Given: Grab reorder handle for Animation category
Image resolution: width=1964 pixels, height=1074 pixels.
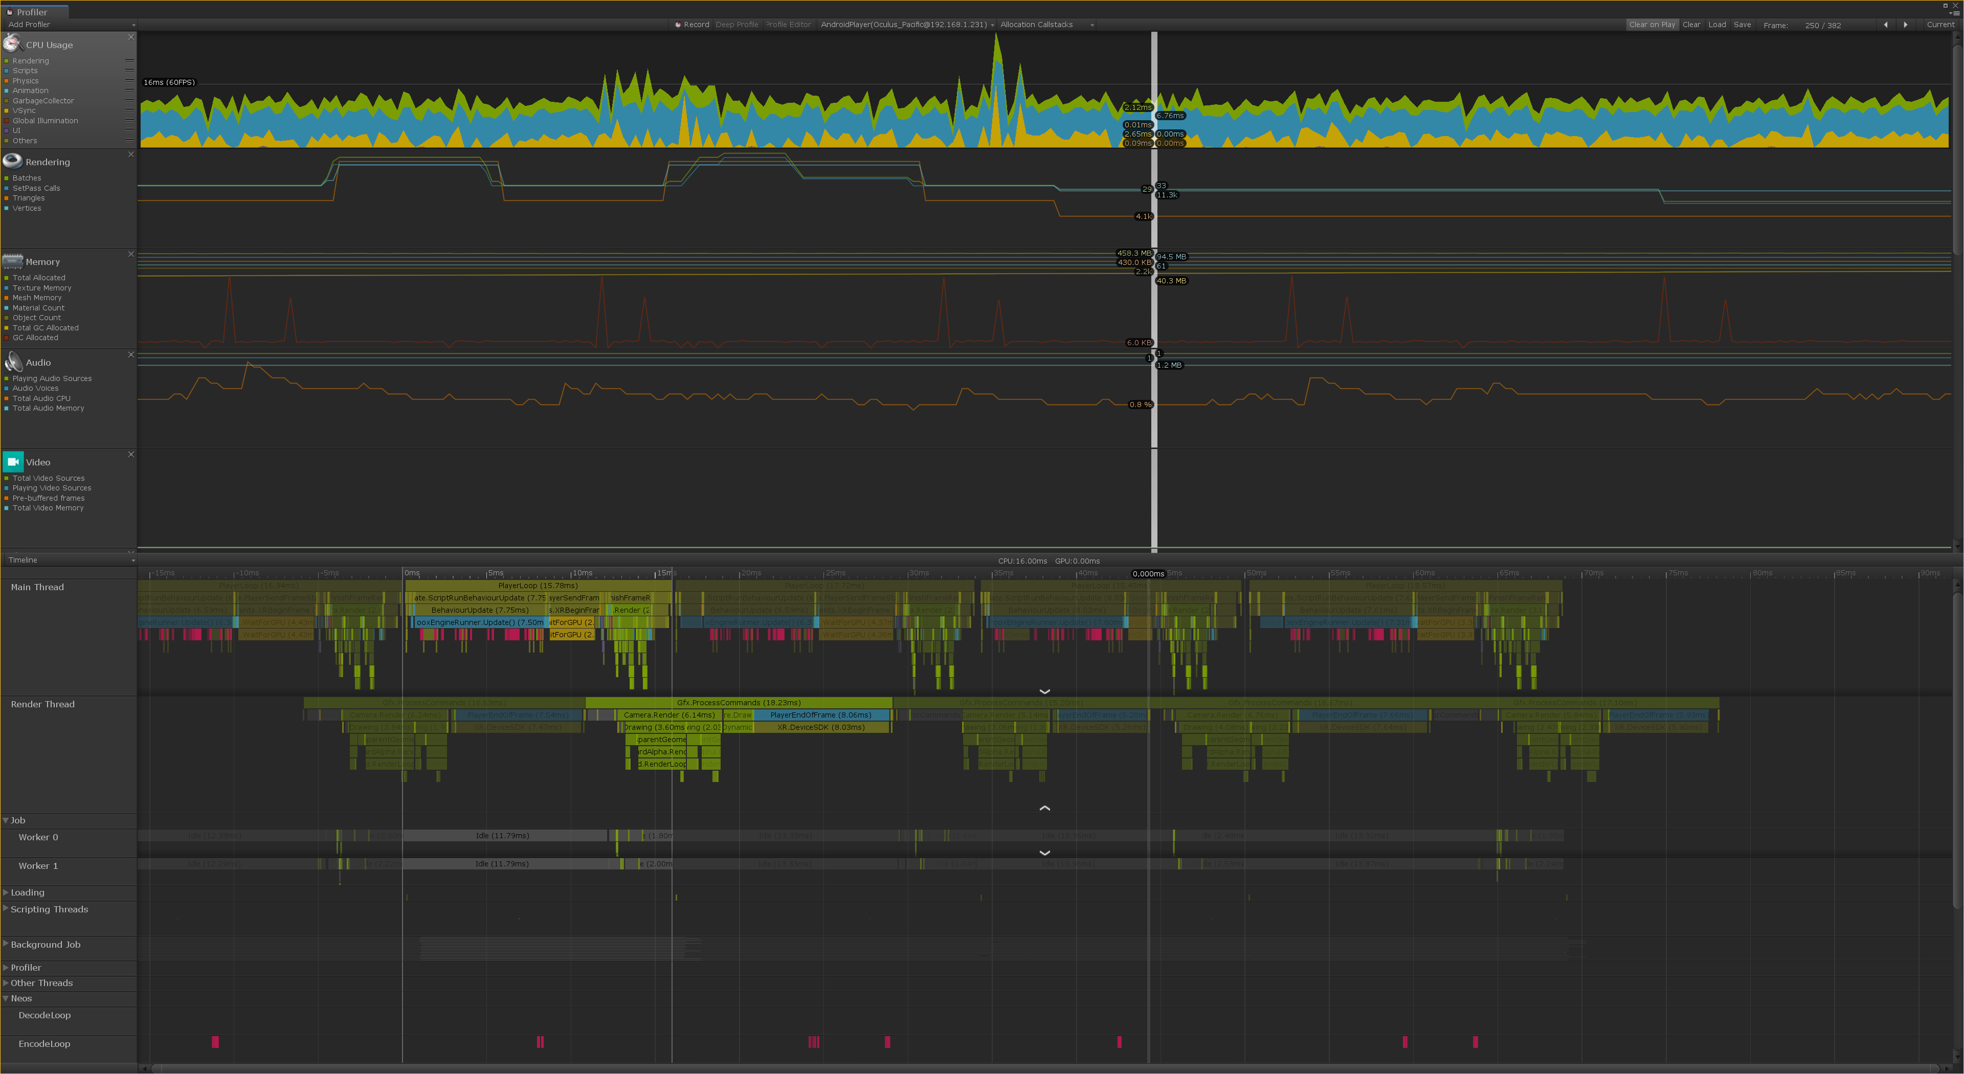Looking at the screenshot, I should click(x=129, y=90).
